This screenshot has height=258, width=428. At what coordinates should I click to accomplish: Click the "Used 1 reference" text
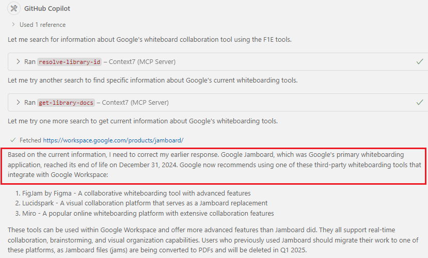(x=42, y=24)
